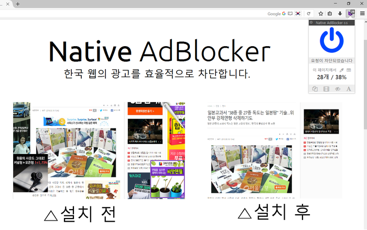Toggle the blue ad-blocking power button
Screen dimensions: 367x230
point(332,40)
